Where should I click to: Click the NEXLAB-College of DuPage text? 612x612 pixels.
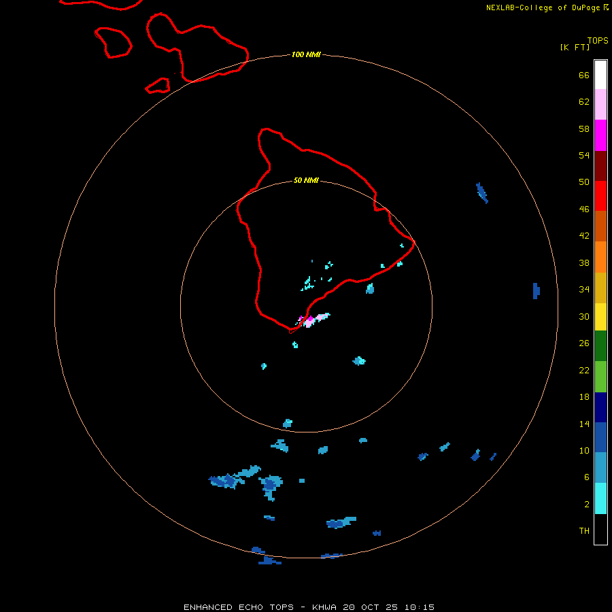coord(544,7)
